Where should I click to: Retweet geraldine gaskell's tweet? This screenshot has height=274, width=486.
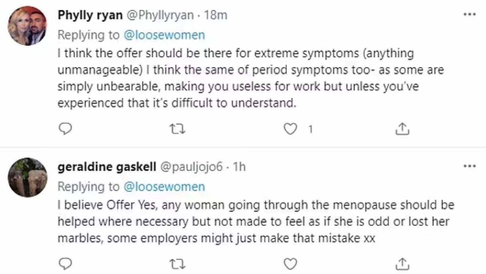(x=177, y=263)
